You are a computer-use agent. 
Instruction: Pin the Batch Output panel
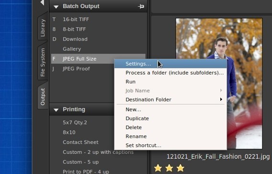(141, 6)
